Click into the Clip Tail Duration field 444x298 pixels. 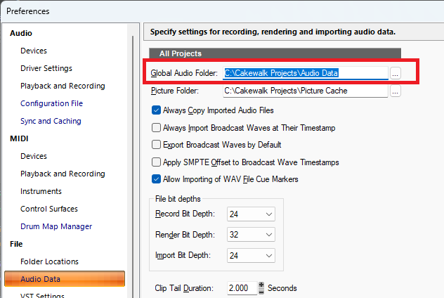[x=242, y=288]
